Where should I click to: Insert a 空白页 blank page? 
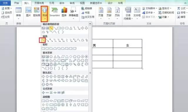coord(7,13)
